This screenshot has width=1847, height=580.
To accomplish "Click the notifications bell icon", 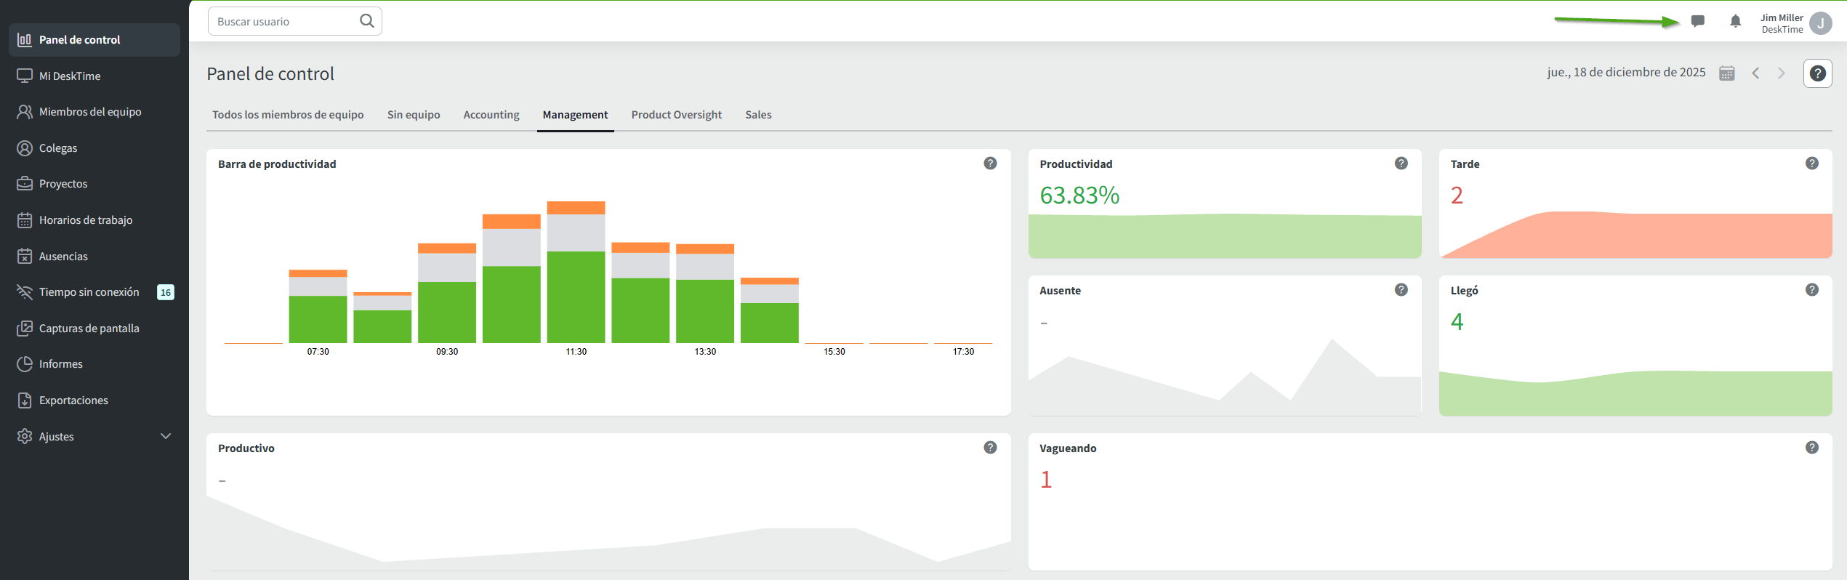I will pyautogui.click(x=1735, y=21).
